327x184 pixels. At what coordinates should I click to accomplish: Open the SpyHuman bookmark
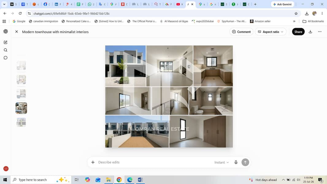coord(232,21)
